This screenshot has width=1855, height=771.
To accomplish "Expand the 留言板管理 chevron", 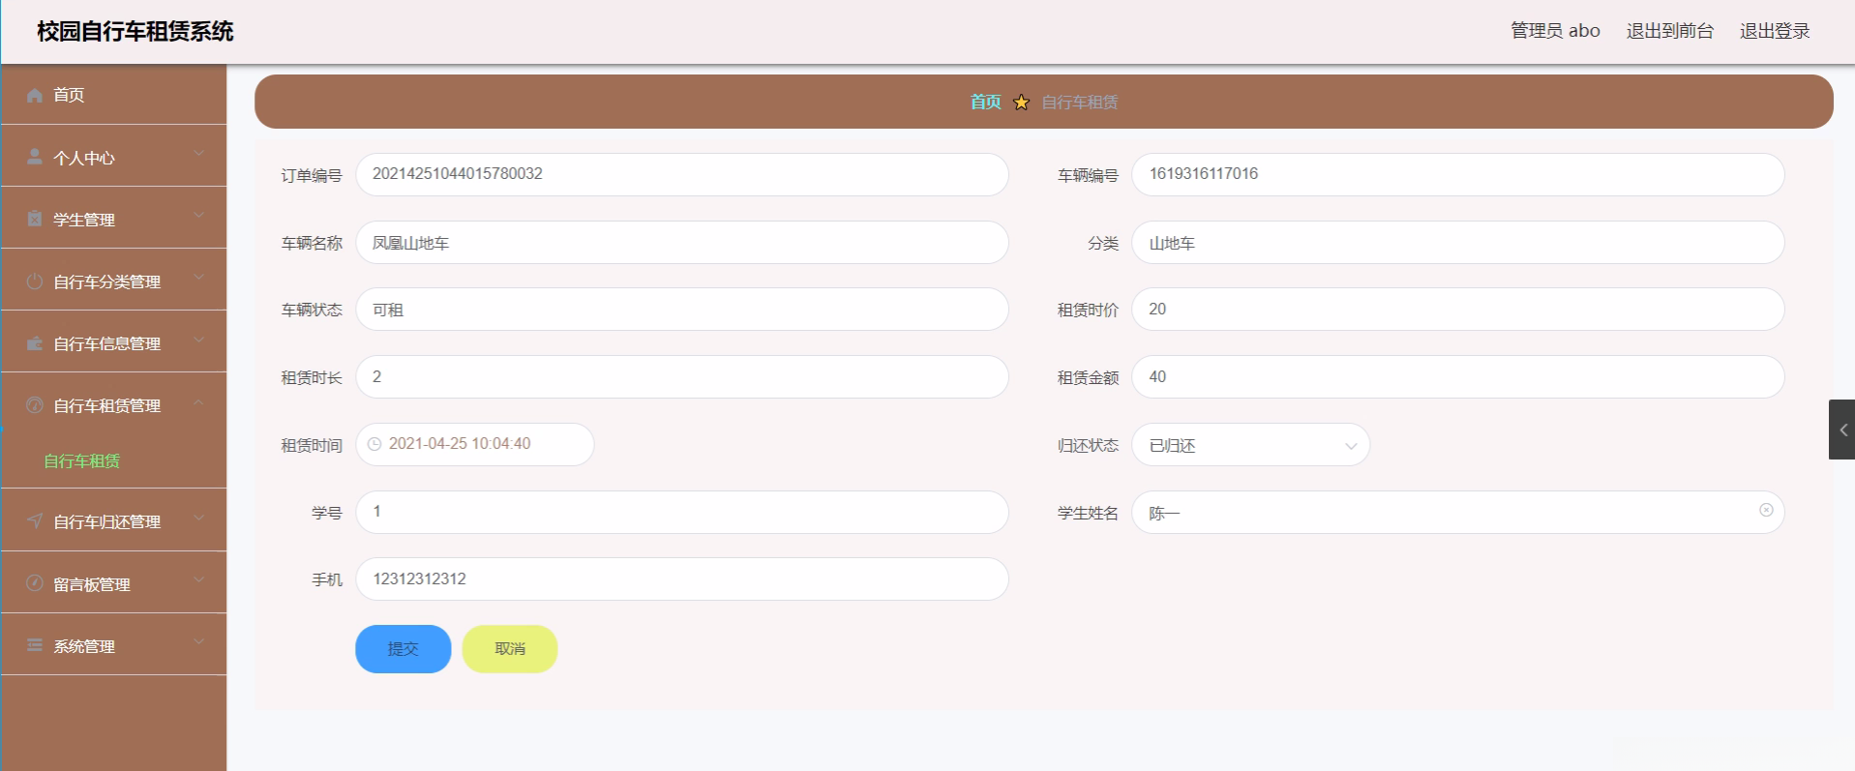I will click(198, 579).
